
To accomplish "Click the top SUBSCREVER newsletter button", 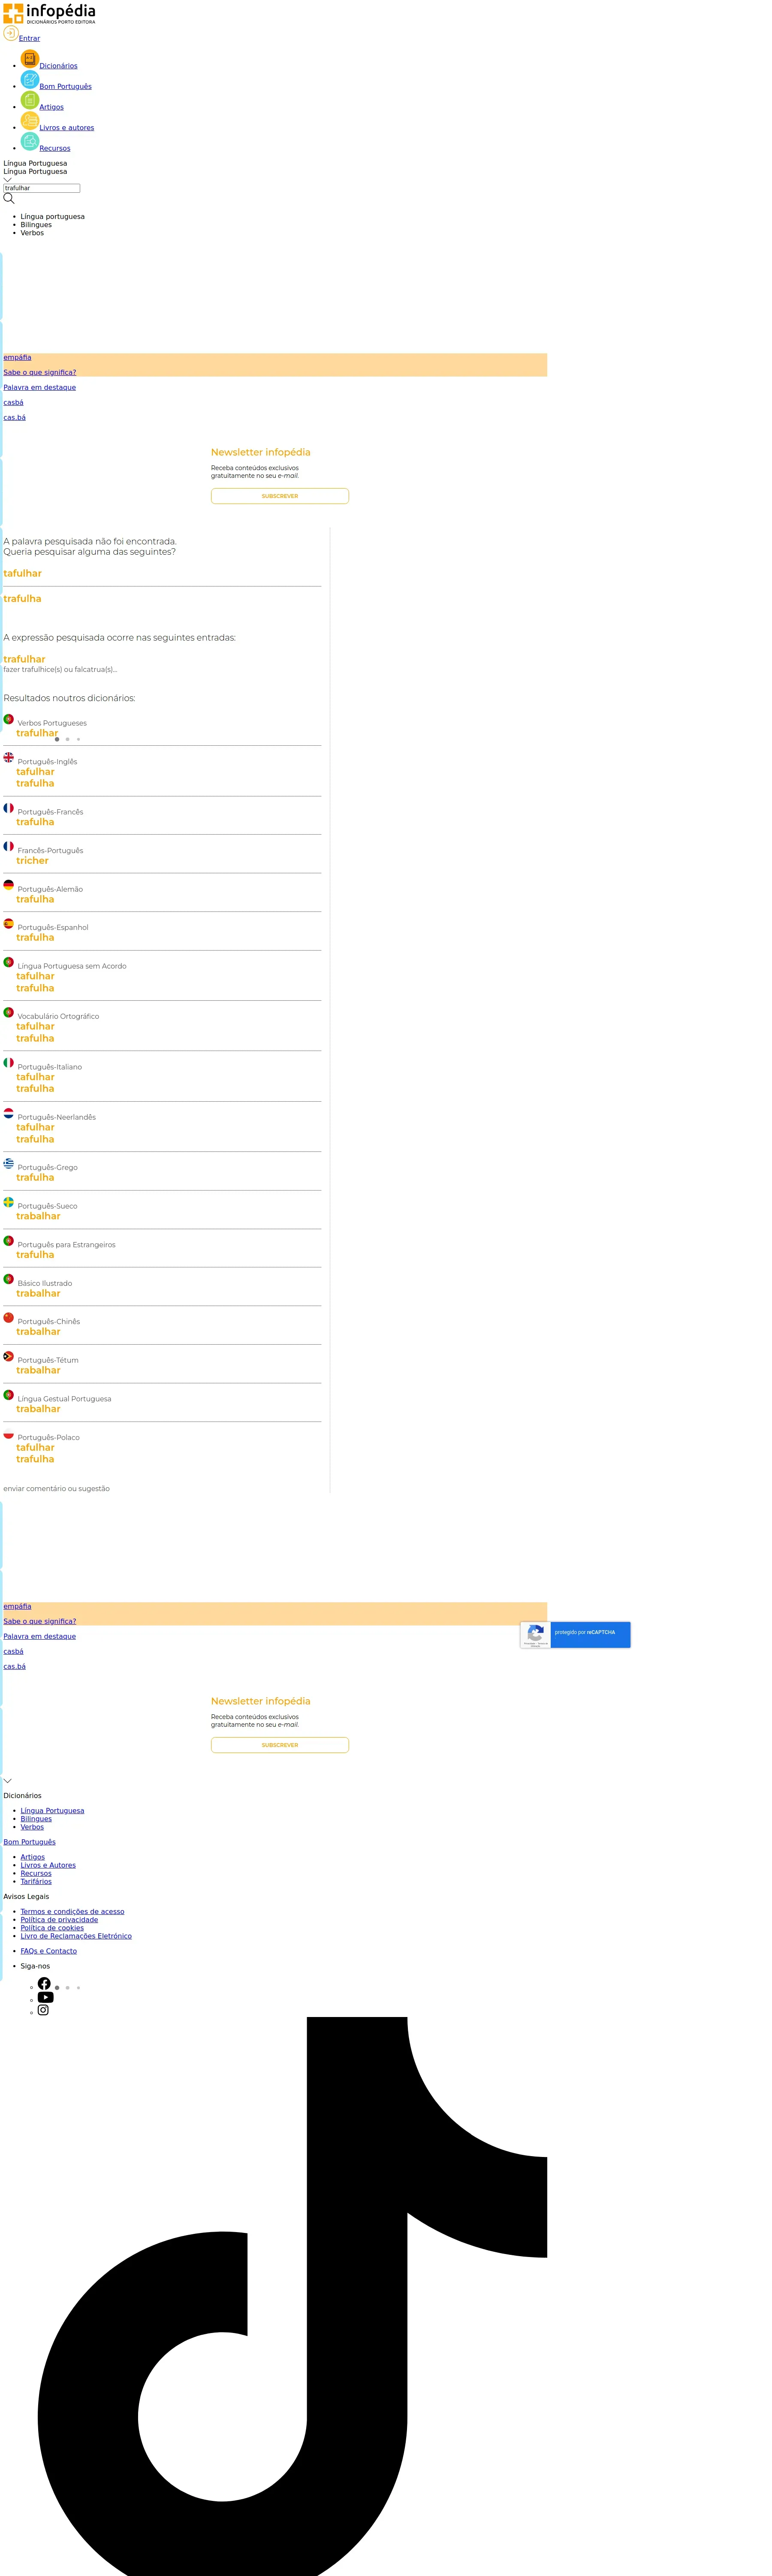I will (x=280, y=496).
